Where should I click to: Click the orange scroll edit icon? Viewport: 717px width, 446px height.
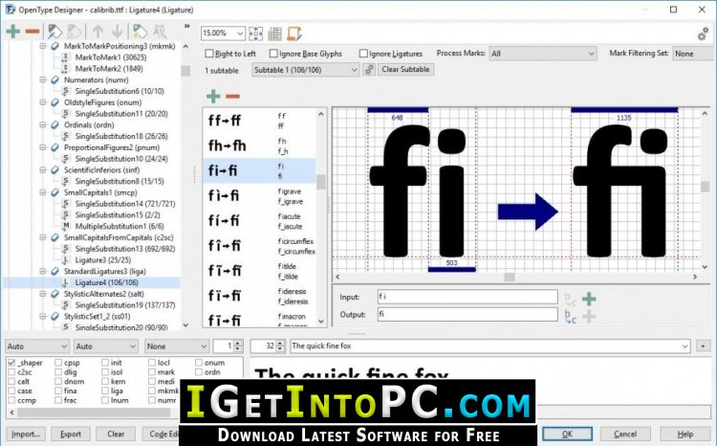(x=294, y=33)
